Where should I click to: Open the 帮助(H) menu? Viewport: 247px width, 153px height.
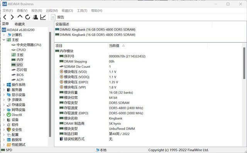[97, 10]
